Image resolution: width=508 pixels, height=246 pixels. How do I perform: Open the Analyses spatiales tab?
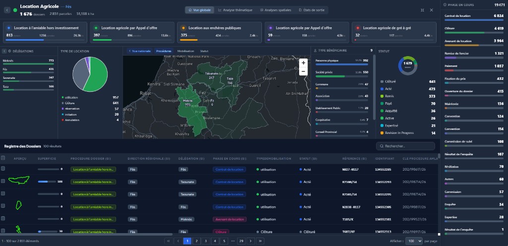(276, 10)
